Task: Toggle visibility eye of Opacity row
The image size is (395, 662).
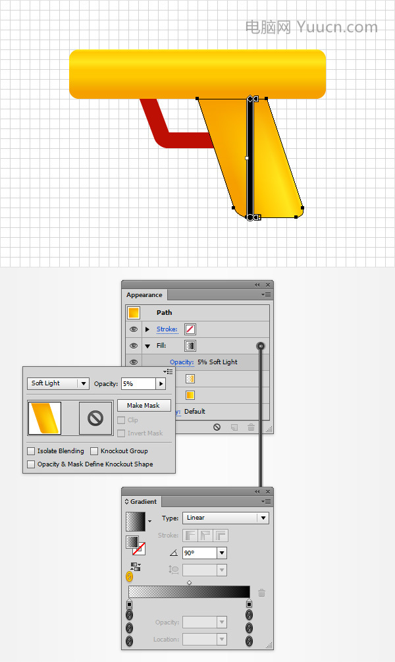Action: (x=134, y=362)
